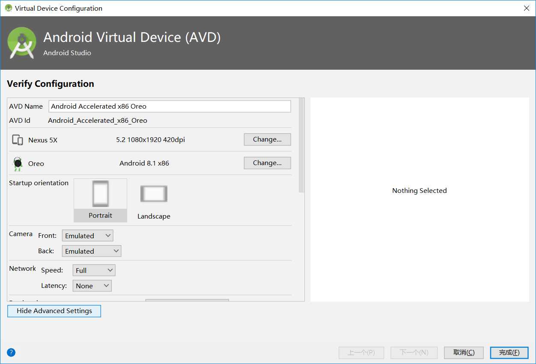Open help via the question mark icon
Image resolution: width=536 pixels, height=364 pixels.
click(x=11, y=352)
